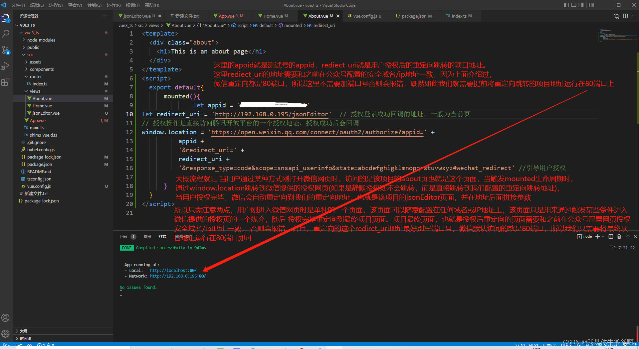The width and height of the screenshot is (639, 349).
Task: Switch to the App.vue tab
Action: pyautogui.click(x=231, y=16)
